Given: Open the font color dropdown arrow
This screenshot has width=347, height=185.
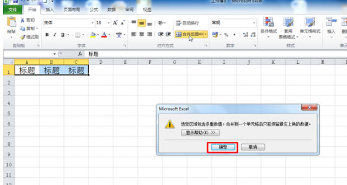Looking at the screenshot, I should click(110, 35).
